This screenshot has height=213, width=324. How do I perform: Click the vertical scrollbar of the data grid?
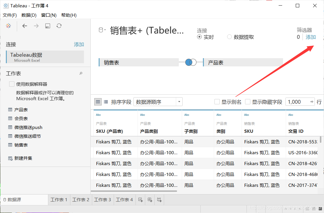click(x=320, y=140)
